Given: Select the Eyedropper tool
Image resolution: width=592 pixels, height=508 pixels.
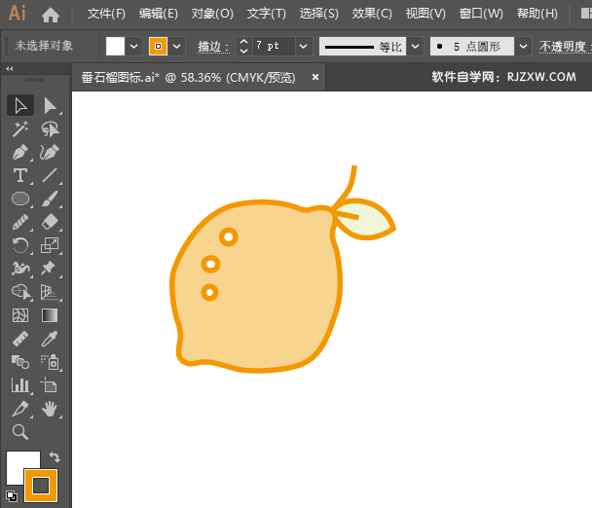Looking at the screenshot, I should tap(50, 339).
